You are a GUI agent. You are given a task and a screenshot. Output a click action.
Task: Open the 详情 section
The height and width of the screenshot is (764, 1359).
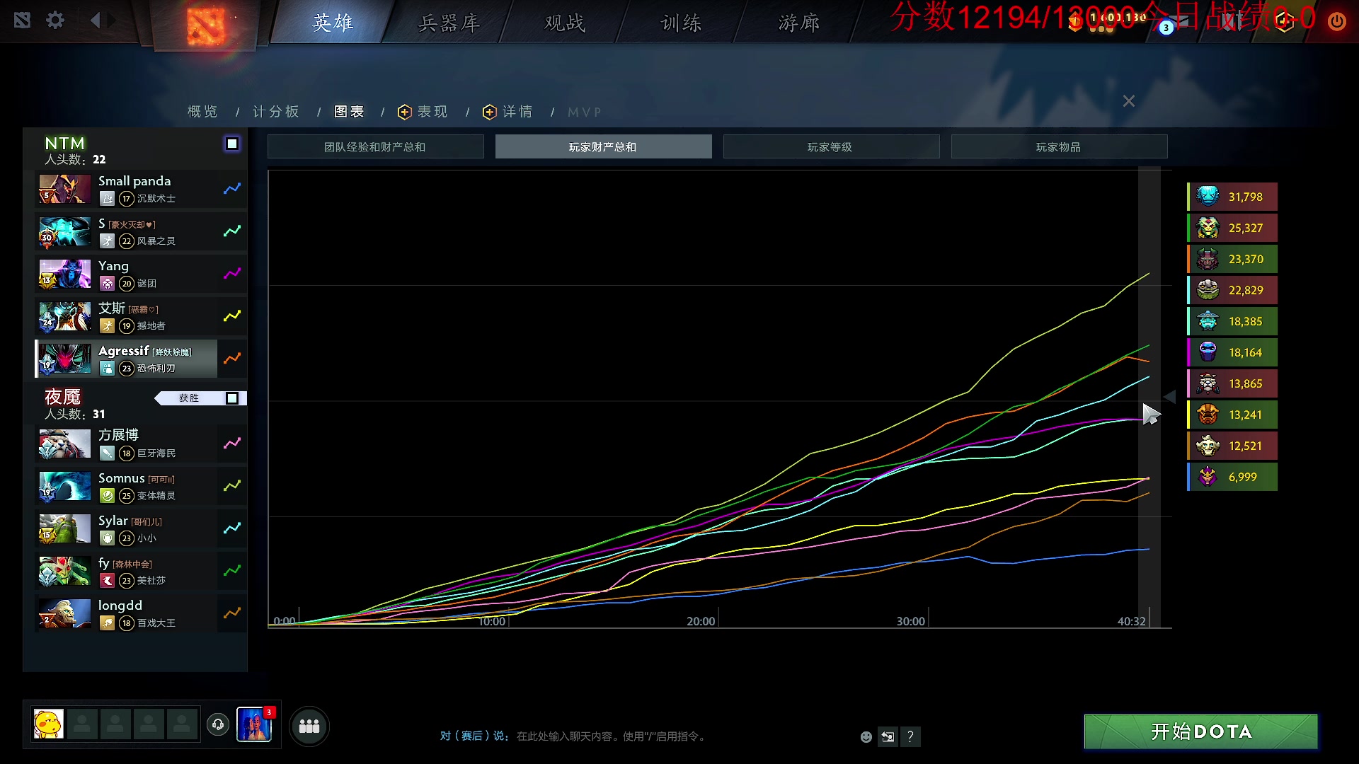pos(508,112)
